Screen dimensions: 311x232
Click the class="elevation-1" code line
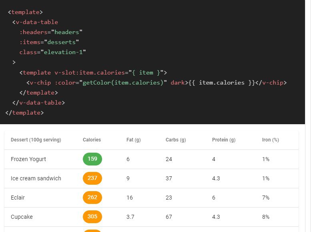tap(52, 52)
